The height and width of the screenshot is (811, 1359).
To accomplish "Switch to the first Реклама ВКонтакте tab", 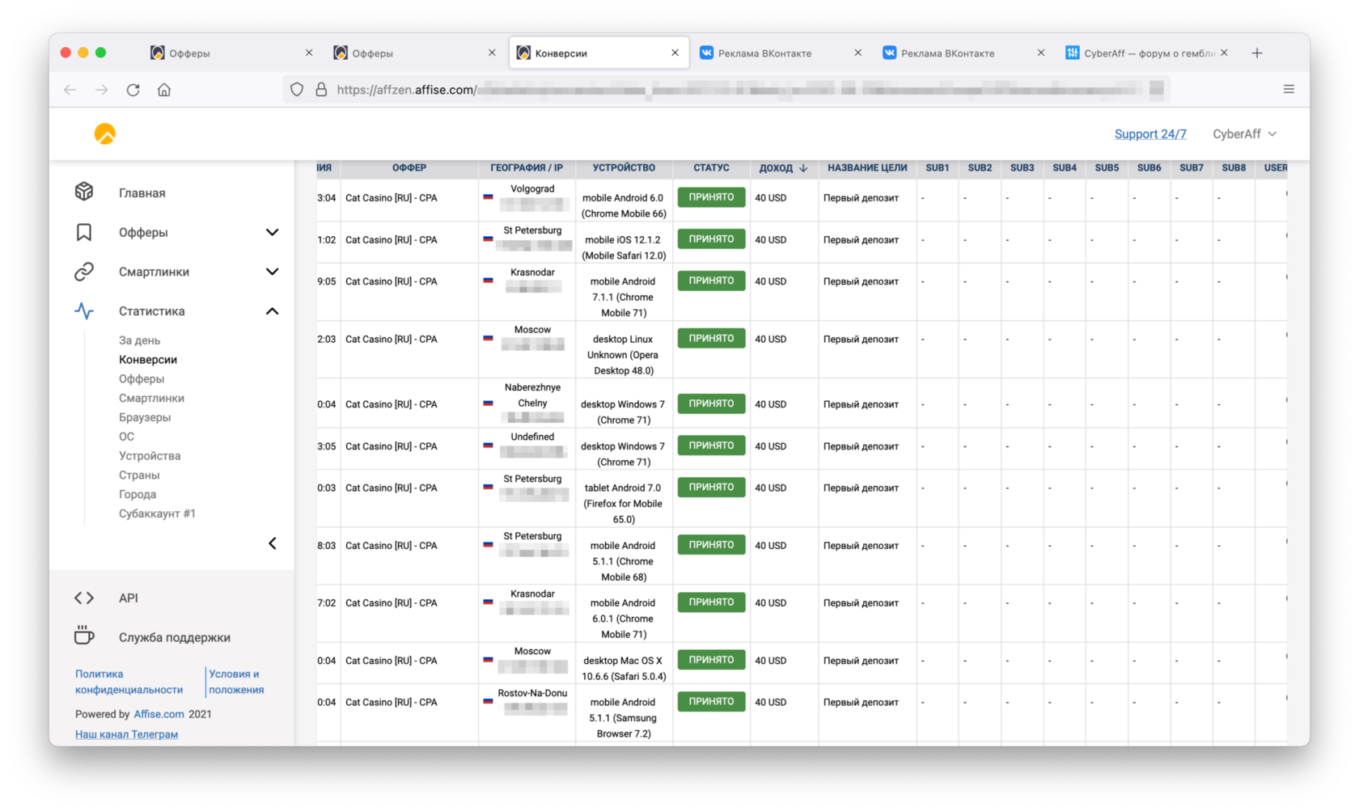I will [781, 53].
